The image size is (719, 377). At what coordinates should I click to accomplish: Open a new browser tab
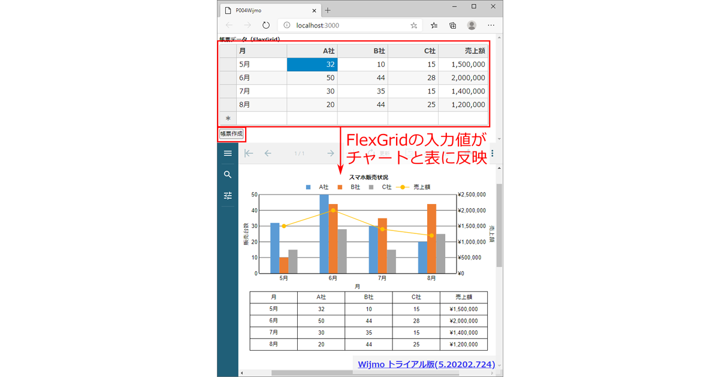click(x=327, y=10)
